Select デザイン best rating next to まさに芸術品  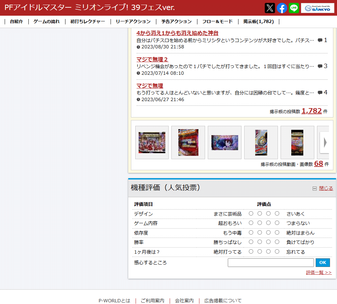[x=251, y=214]
